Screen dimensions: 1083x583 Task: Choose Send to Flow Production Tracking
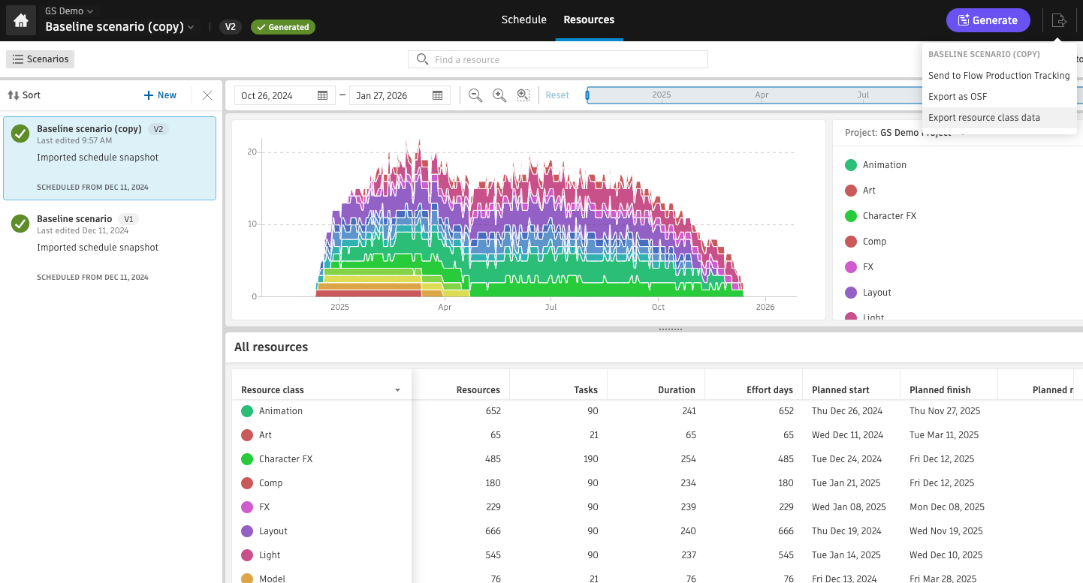click(999, 76)
